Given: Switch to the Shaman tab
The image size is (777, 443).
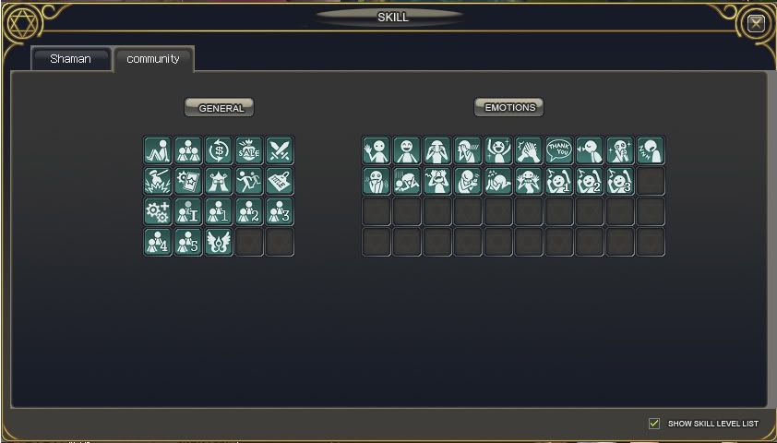Looking at the screenshot, I should [x=70, y=59].
